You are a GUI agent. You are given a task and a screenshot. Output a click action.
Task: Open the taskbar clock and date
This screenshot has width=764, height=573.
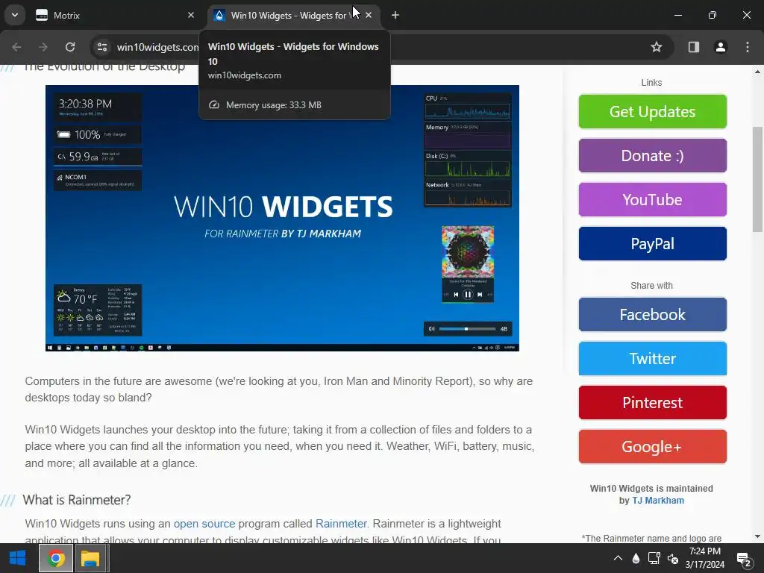click(705, 558)
